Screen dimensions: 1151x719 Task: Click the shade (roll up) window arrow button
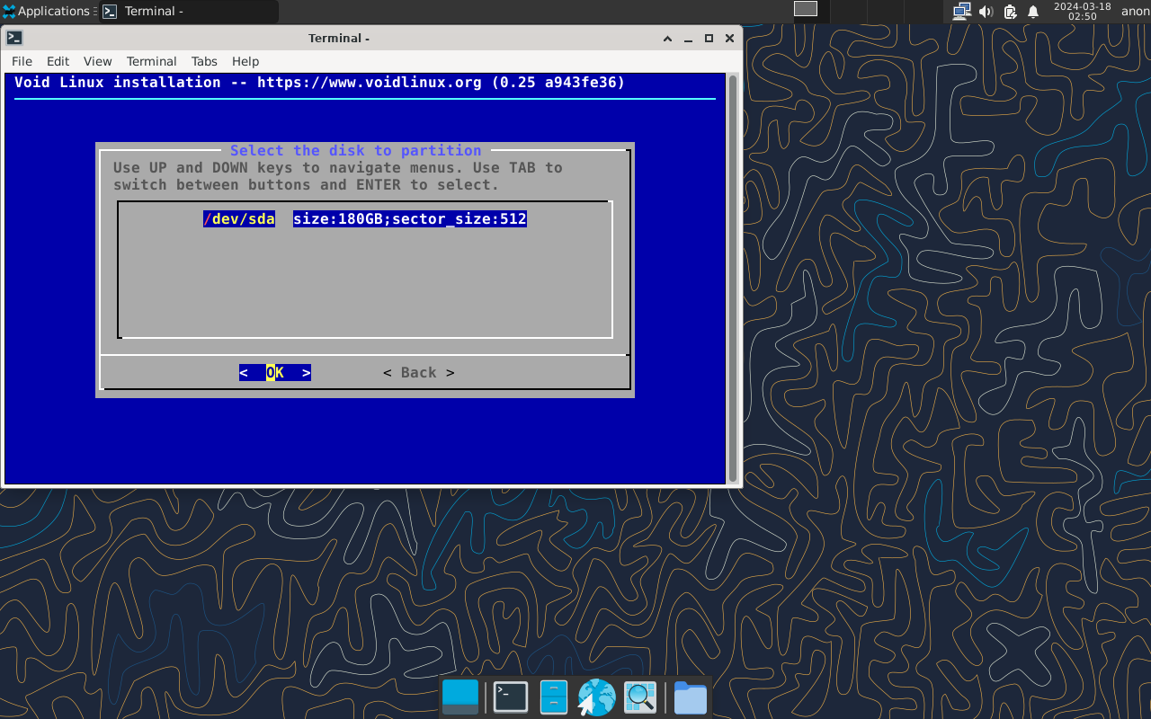[x=668, y=39]
